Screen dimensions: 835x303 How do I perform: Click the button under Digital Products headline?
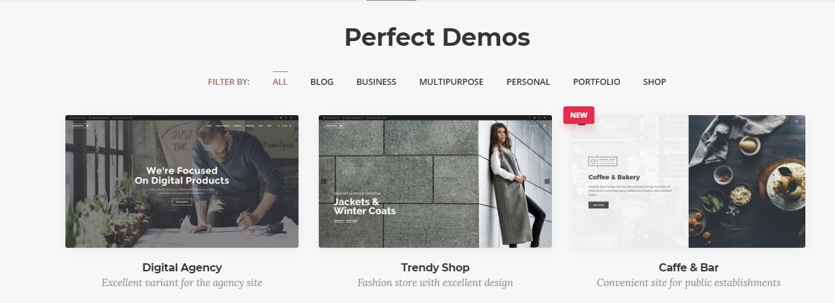[x=182, y=202]
